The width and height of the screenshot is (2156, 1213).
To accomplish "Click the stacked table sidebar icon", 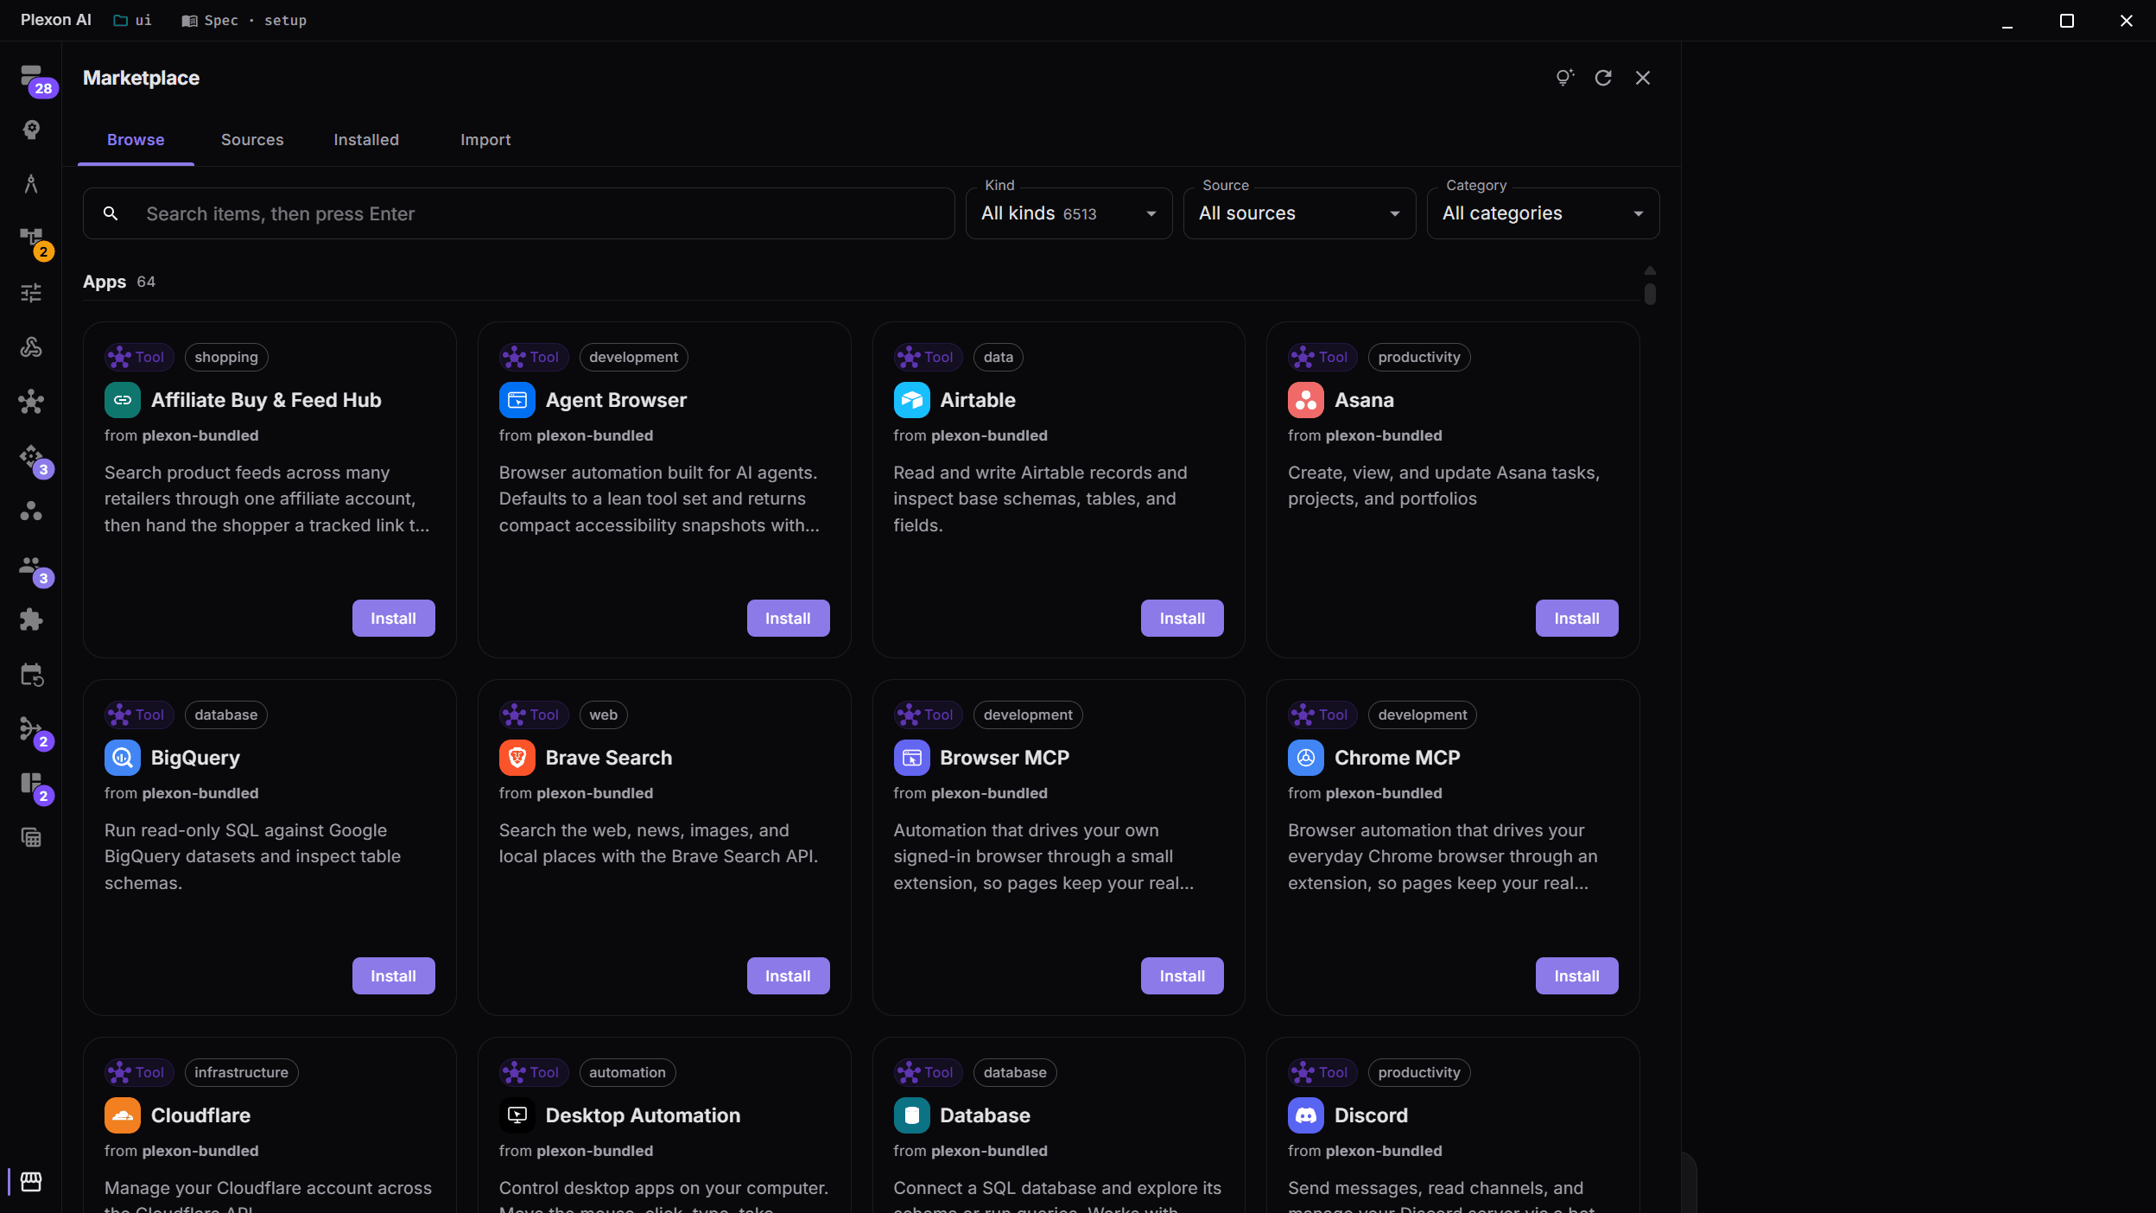I will [x=31, y=837].
